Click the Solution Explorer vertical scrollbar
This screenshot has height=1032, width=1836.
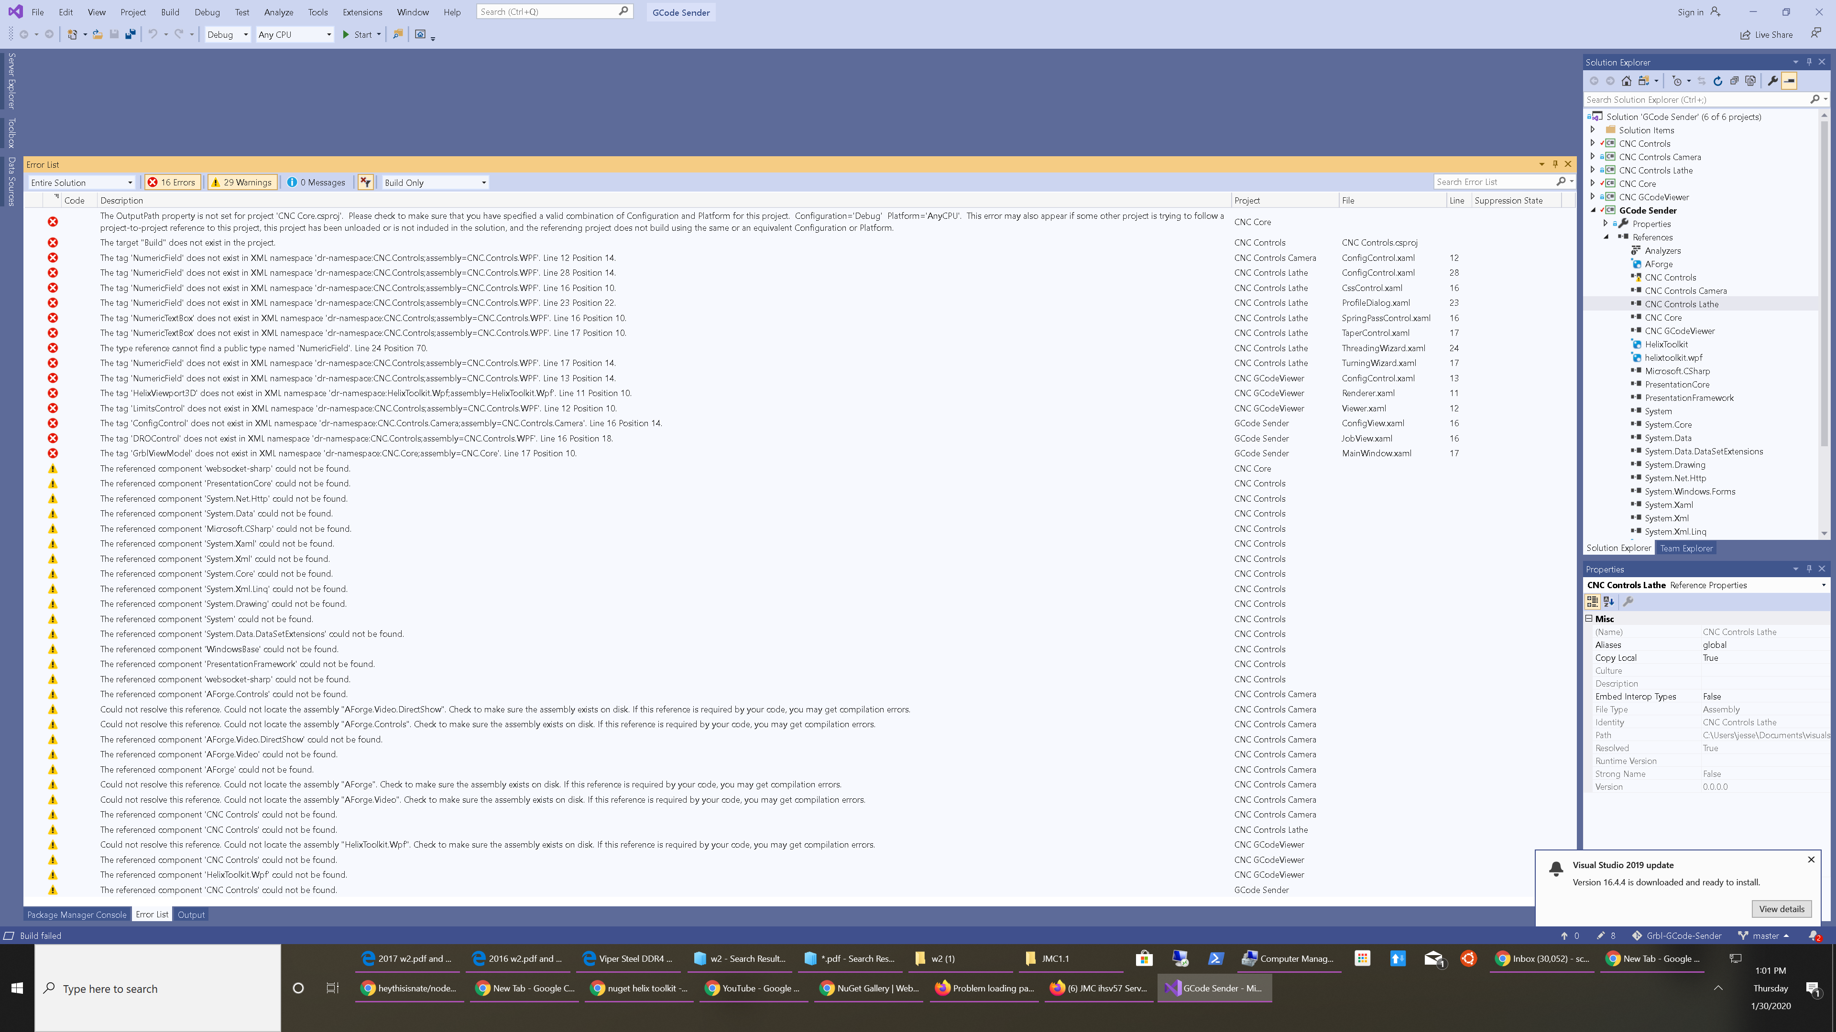(x=1824, y=285)
